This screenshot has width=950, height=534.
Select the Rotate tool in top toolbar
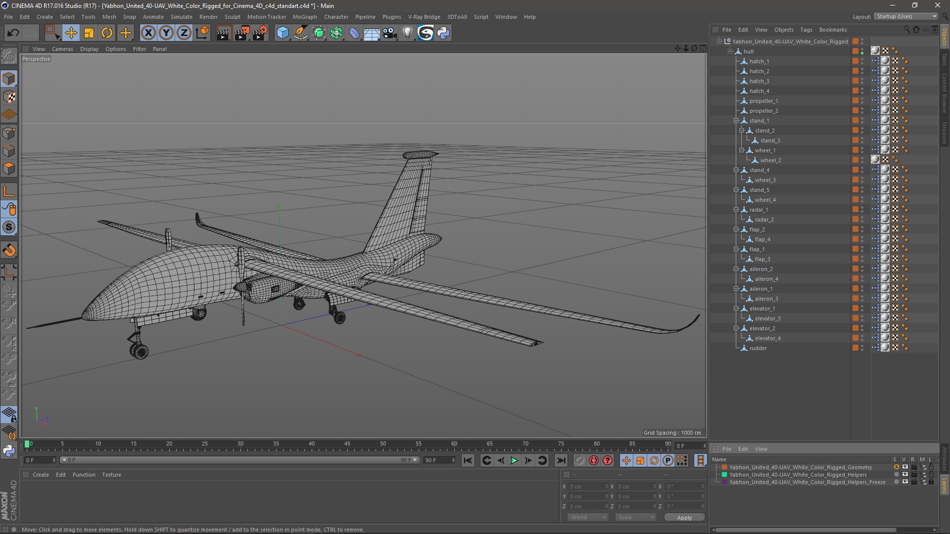click(107, 33)
